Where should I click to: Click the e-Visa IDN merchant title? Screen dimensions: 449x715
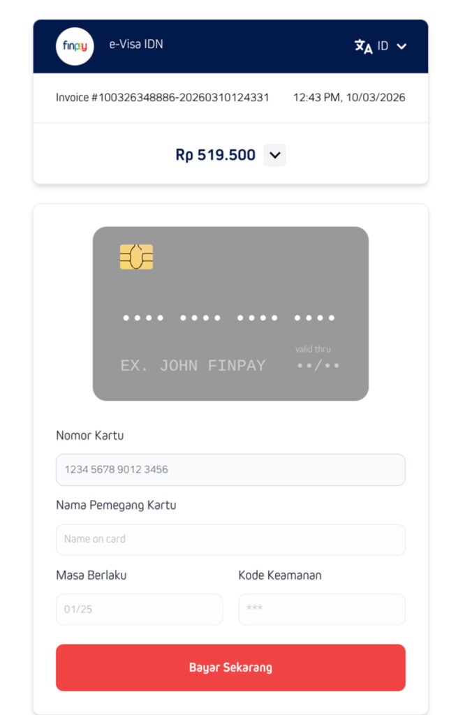pyautogui.click(x=136, y=44)
